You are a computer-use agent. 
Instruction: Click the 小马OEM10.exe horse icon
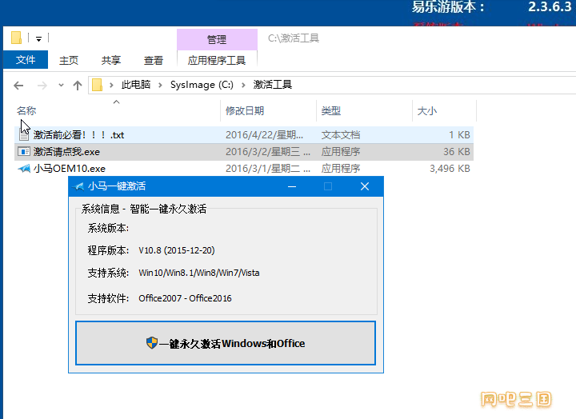24,169
